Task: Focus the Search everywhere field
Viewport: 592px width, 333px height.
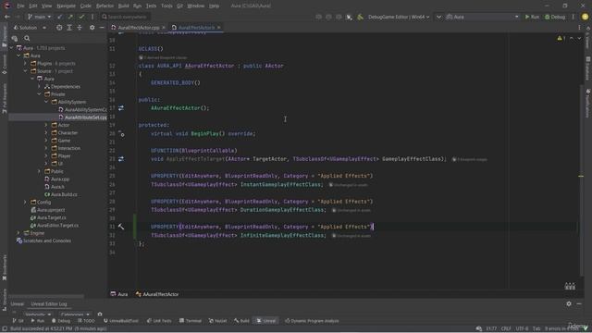Action: click(126, 17)
